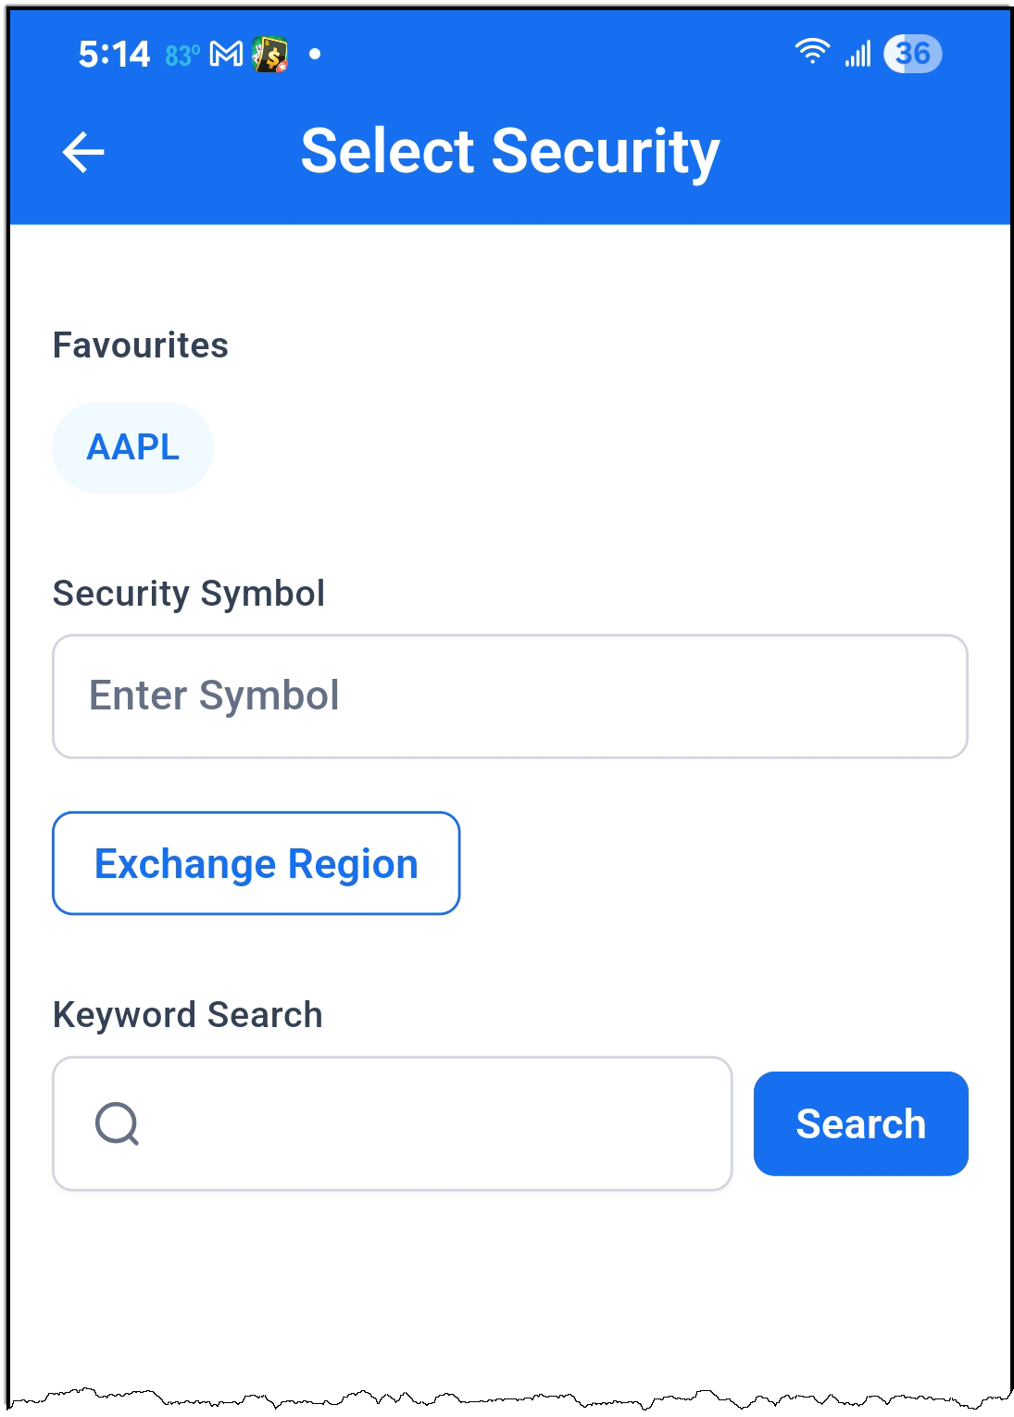
Task: Tap the 83° temperature indicator
Action: [182, 56]
